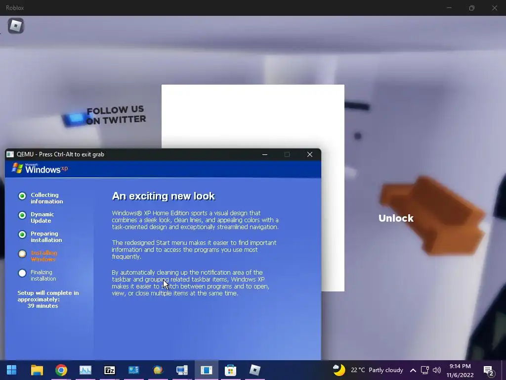
Task: Click the orange bench object in Roblox
Action: [x=432, y=215]
